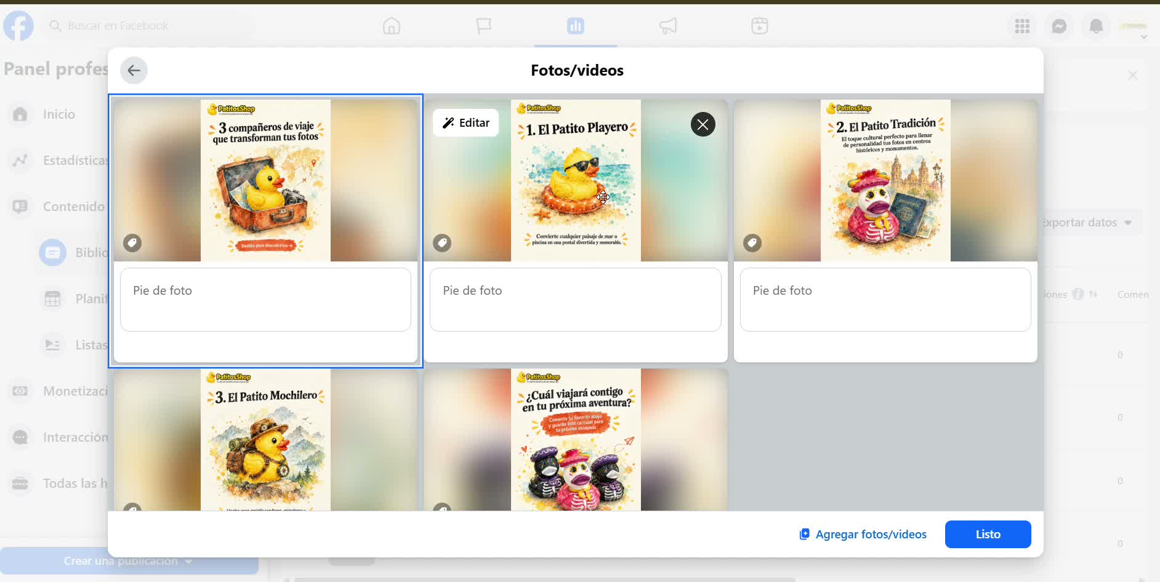Tag icon on El Patito Playero photo
The image size is (1160, 582).
[442, 243]
